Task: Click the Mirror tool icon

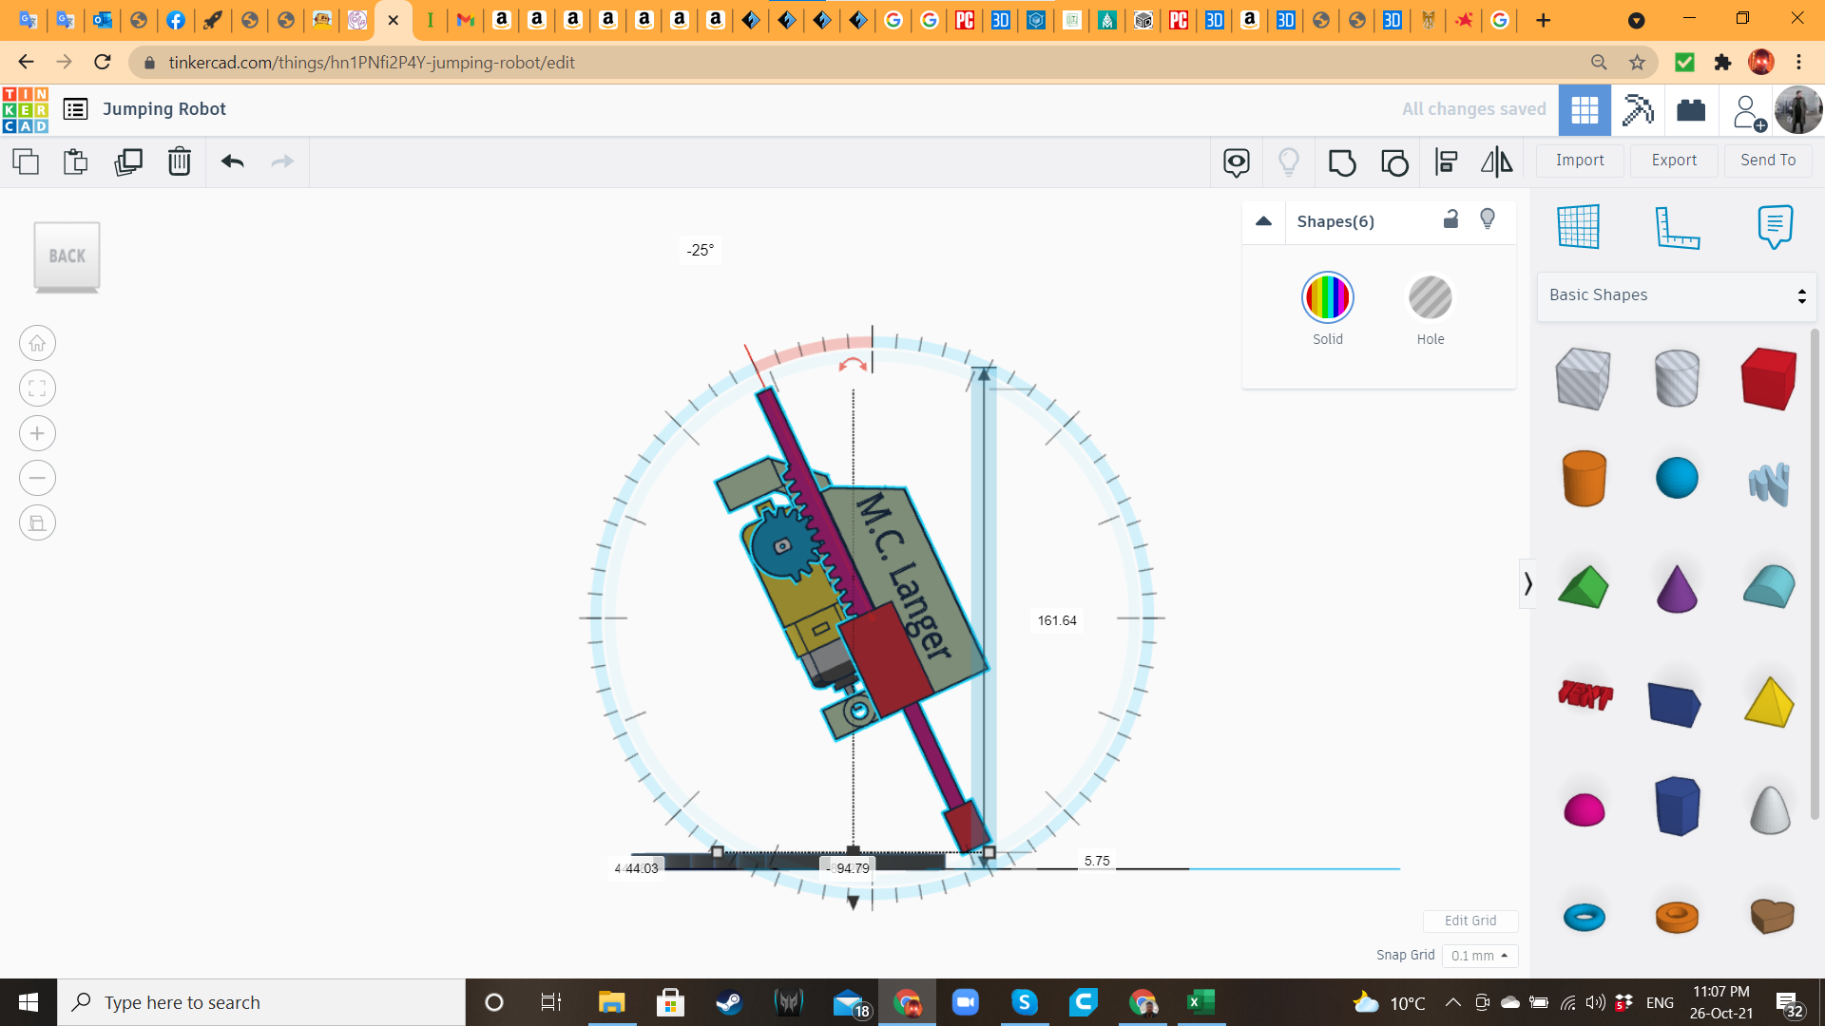Action: 1496,162
